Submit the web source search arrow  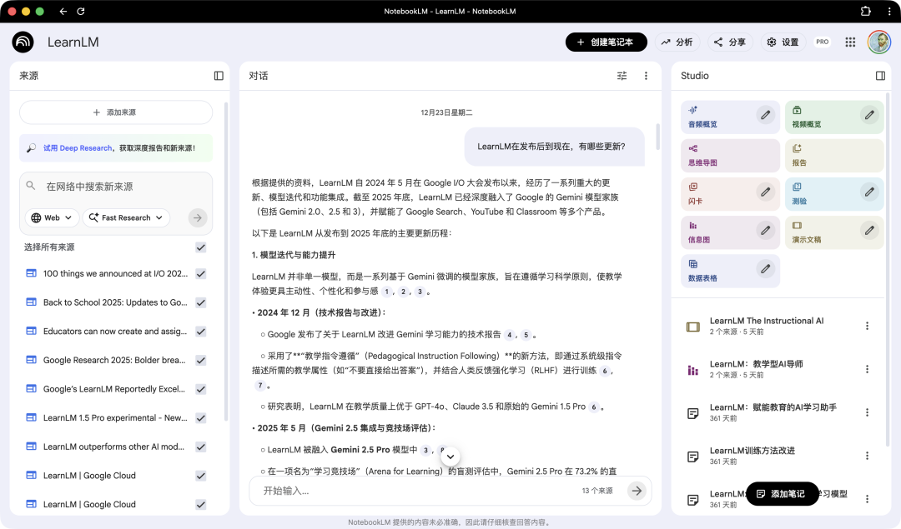pos(197,218)
